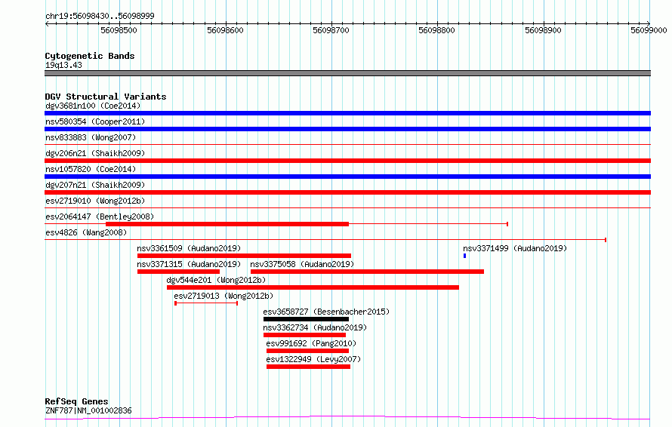Click the blue bar for nsv580354
The height and width of the screenshot is (427, 672).
point(347,129)
